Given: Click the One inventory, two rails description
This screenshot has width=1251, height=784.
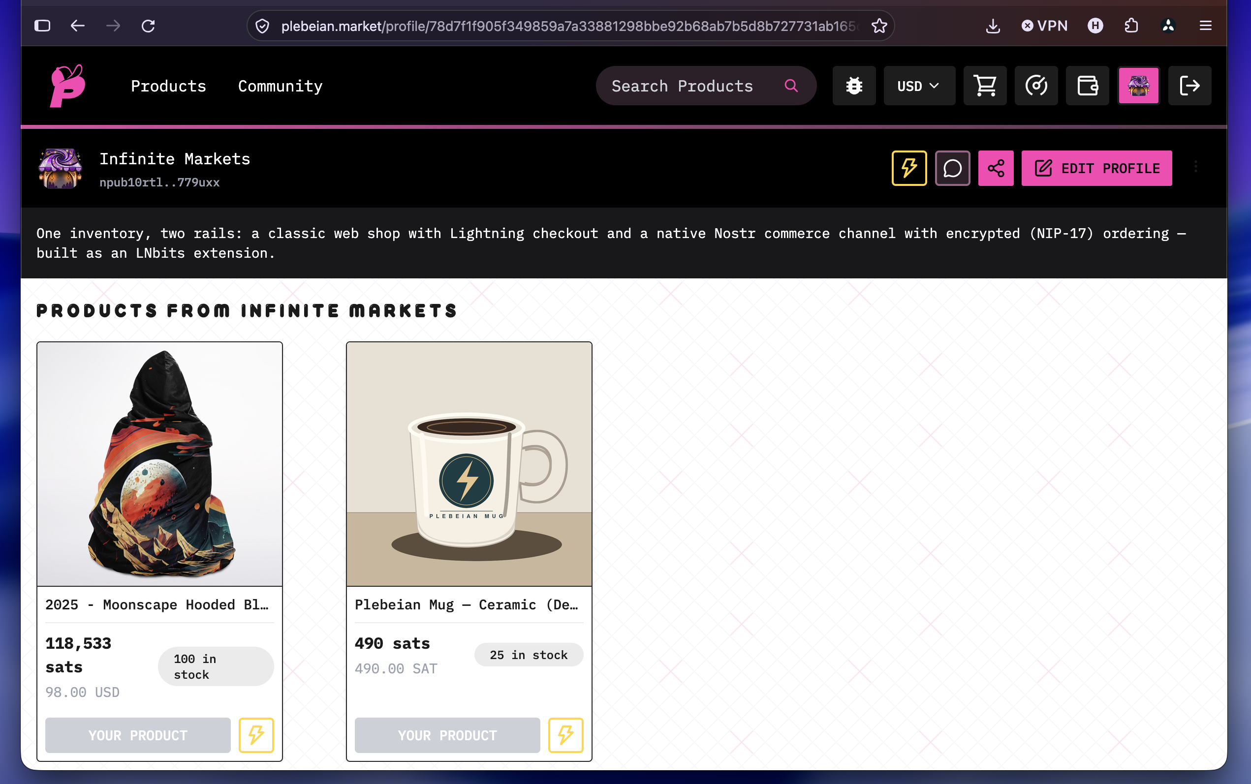Looking at the screenshot, I should tap(611, 243).
